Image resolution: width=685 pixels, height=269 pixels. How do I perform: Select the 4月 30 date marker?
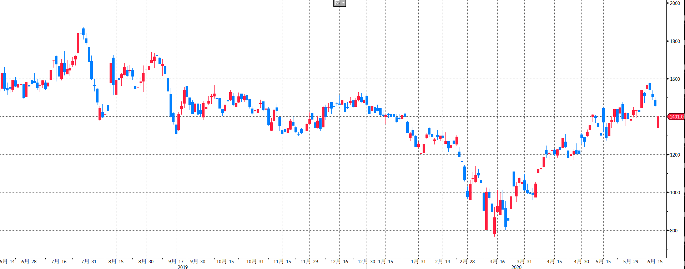tap(581, 262)
